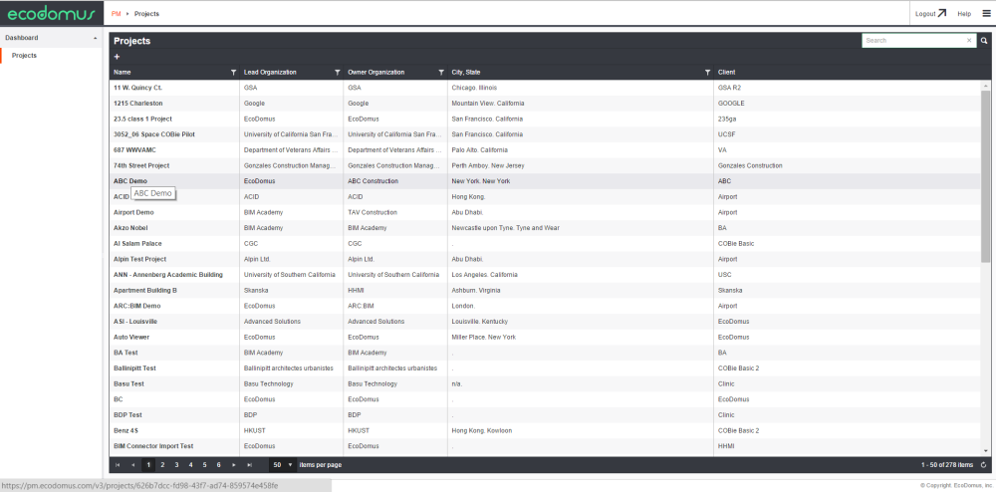Open the 11 W. Quincy Ct. project
996x492 pixels.
pos(137,88)
